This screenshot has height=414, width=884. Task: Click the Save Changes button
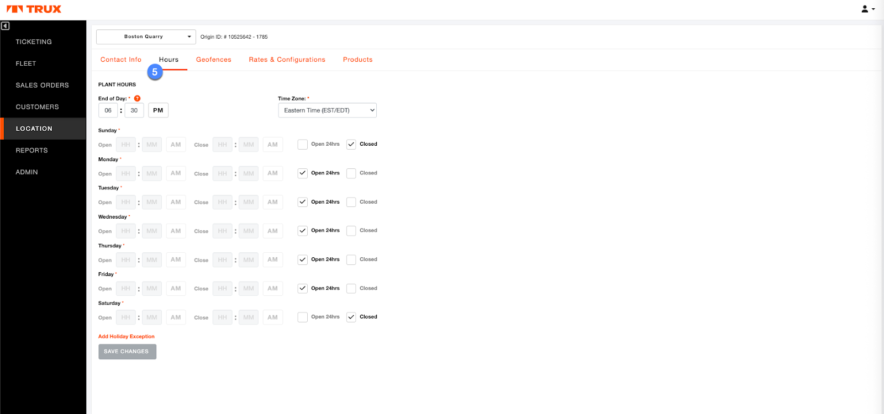click(x=127, y=352)
